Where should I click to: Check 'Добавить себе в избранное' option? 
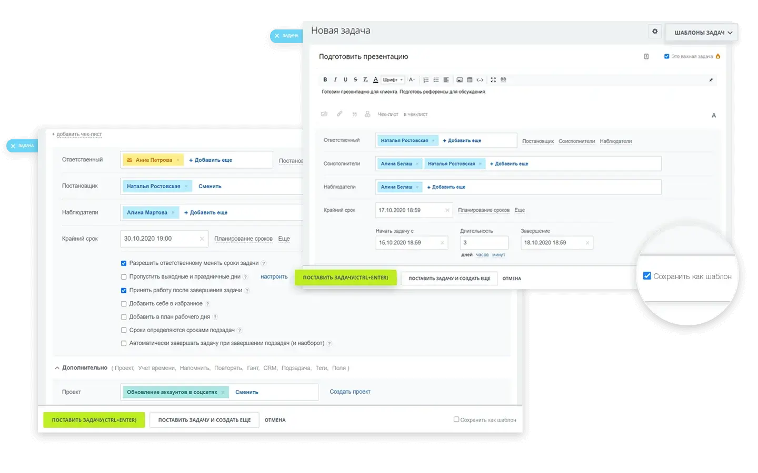(124, 304)
